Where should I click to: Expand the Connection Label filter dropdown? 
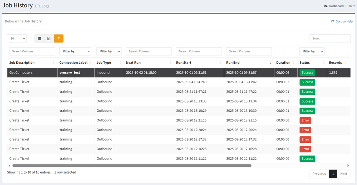pos(75,51)
